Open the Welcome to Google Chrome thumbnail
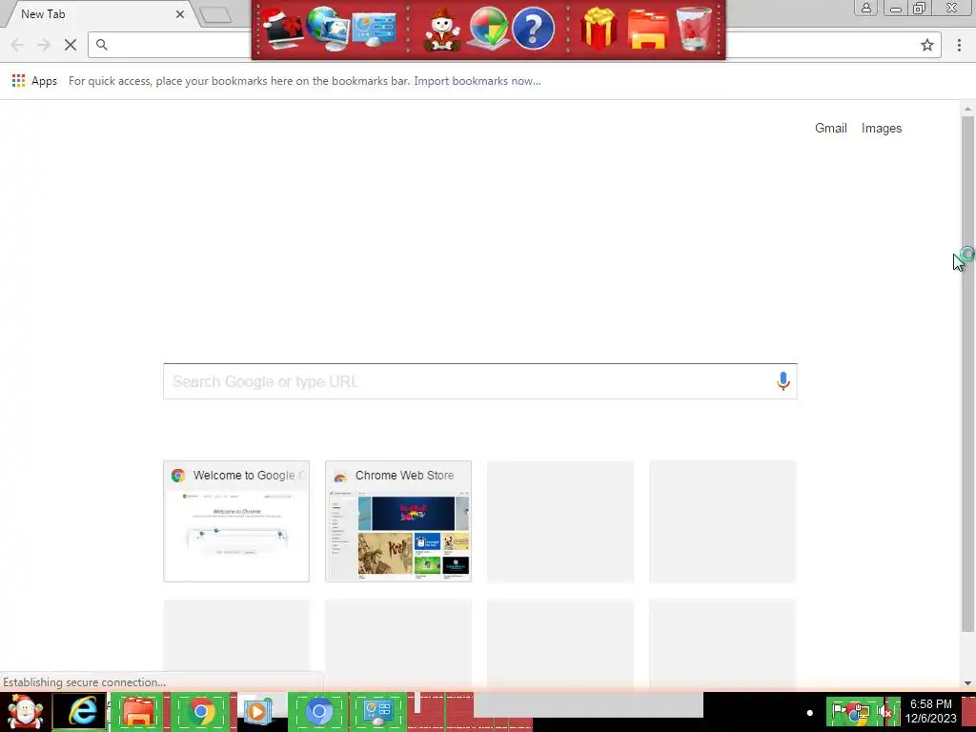The height and width of the screenshot is (732, 976). (x=236, y=521)
